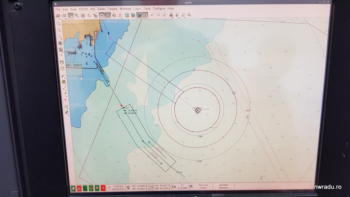Image resolution: width=350 pixels, height=197 pixels.
Task: Open the Windows menu
Action: click(x=125, y=9)
